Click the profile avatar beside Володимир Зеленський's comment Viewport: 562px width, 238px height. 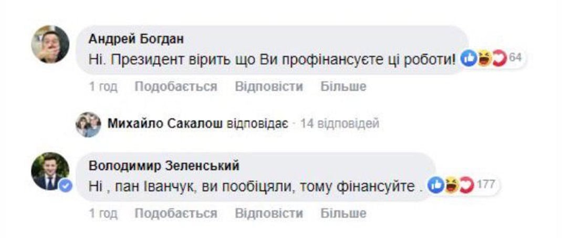pyautogui.click(x=50, y=171)
